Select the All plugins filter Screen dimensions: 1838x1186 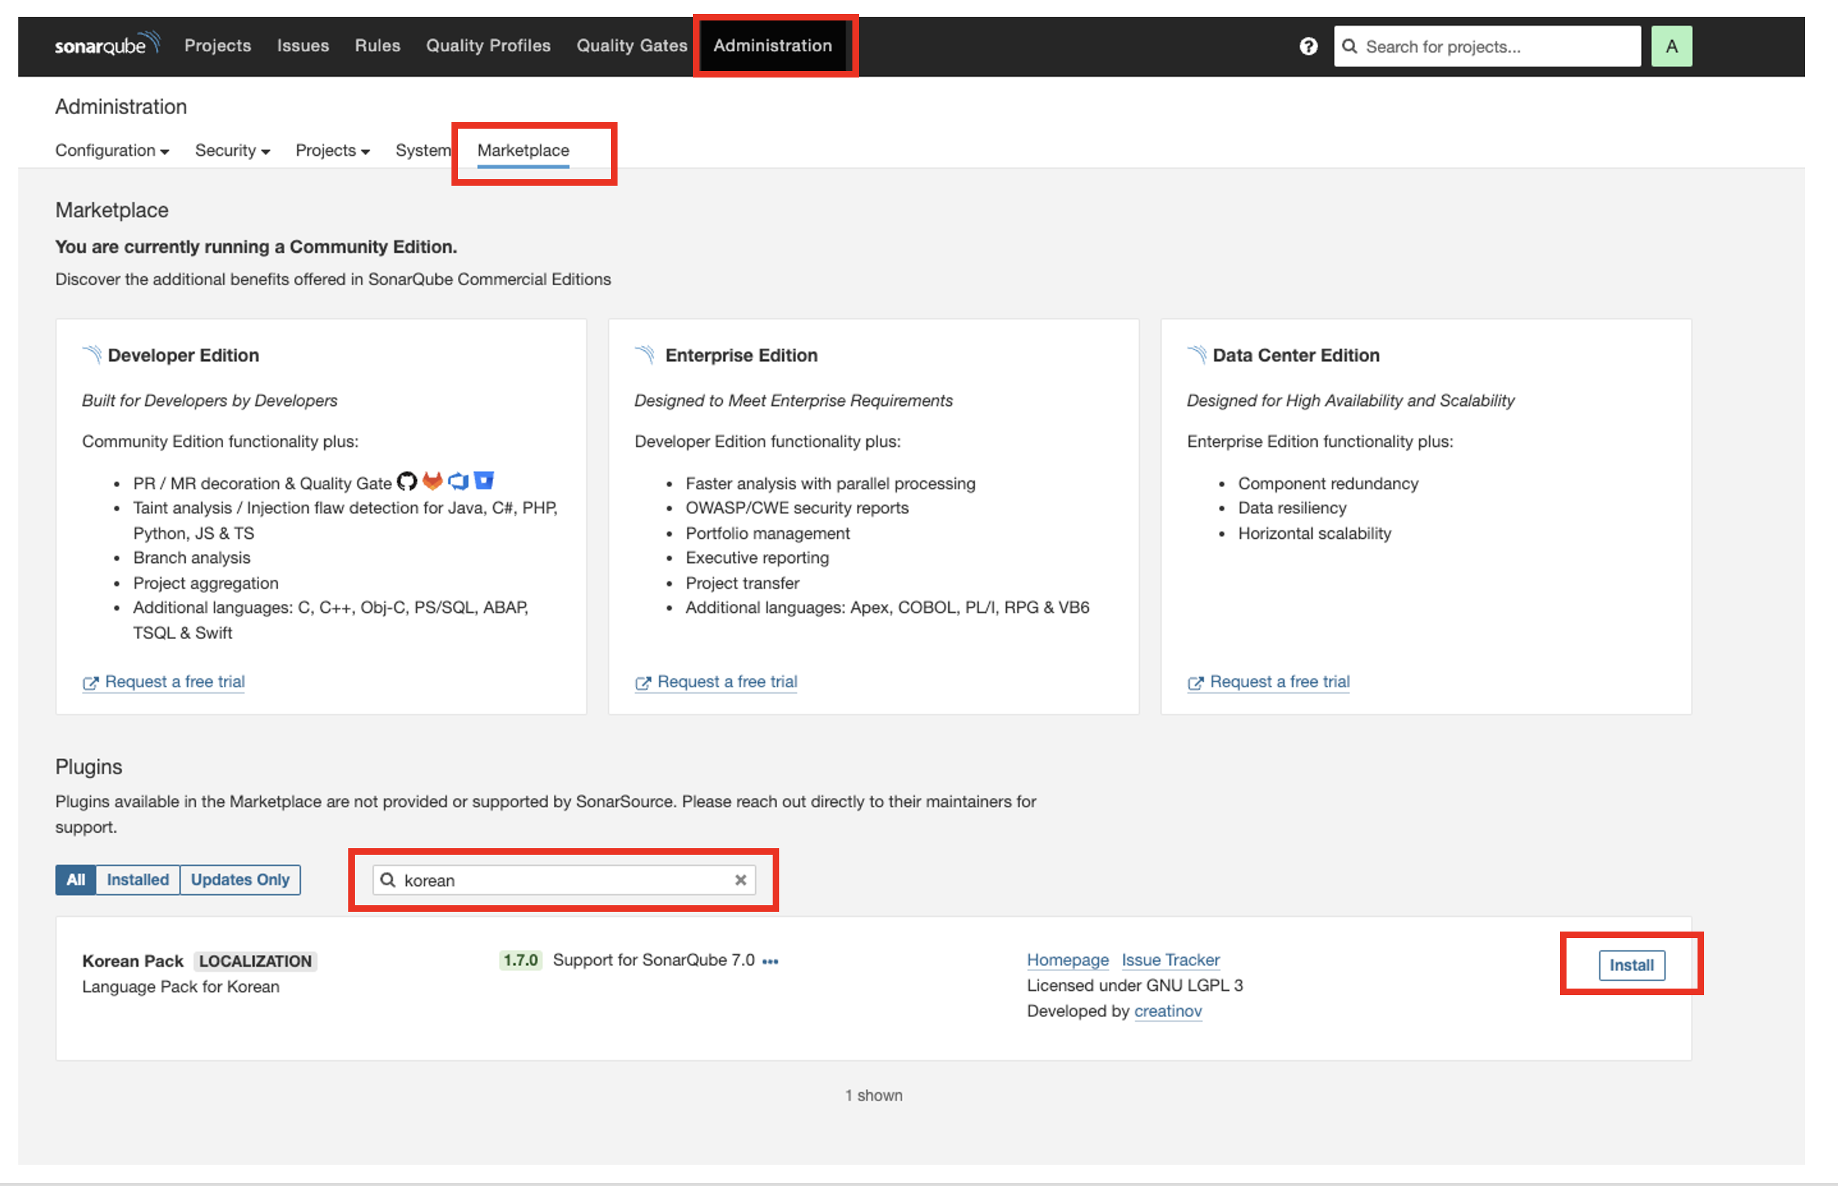(75, 880)
